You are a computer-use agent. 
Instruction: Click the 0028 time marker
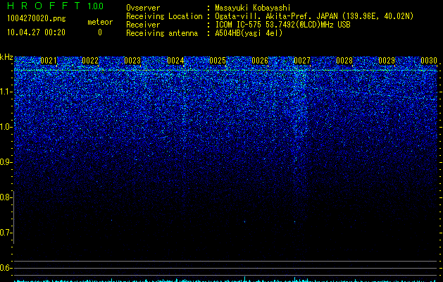click(344, 61)
